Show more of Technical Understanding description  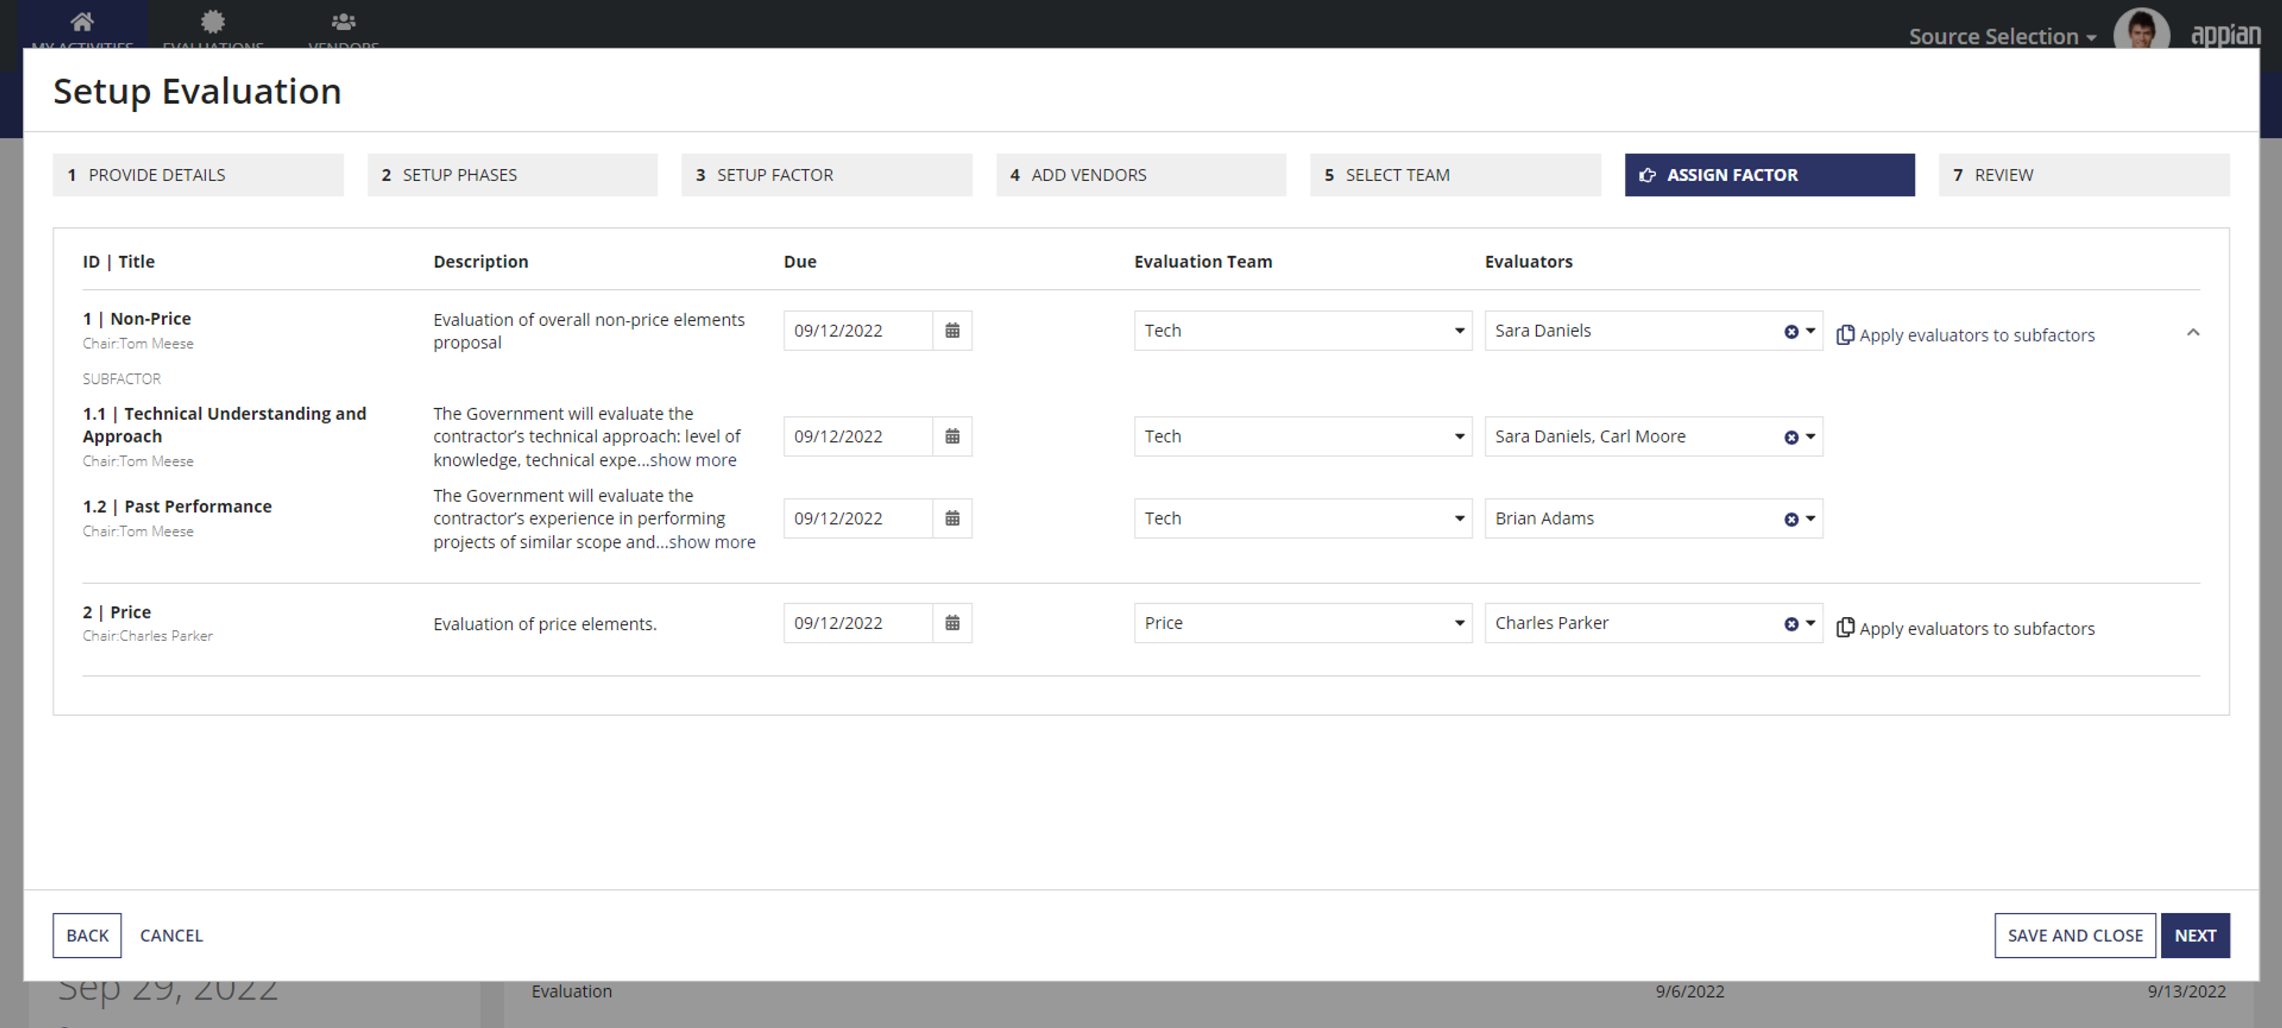pos(693,459)
